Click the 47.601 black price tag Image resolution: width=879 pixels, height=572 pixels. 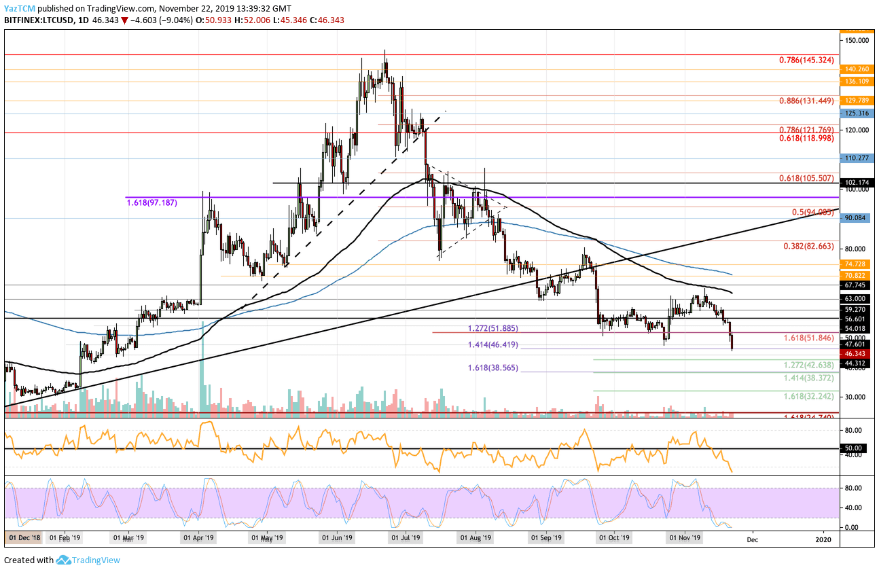(855, 344)
